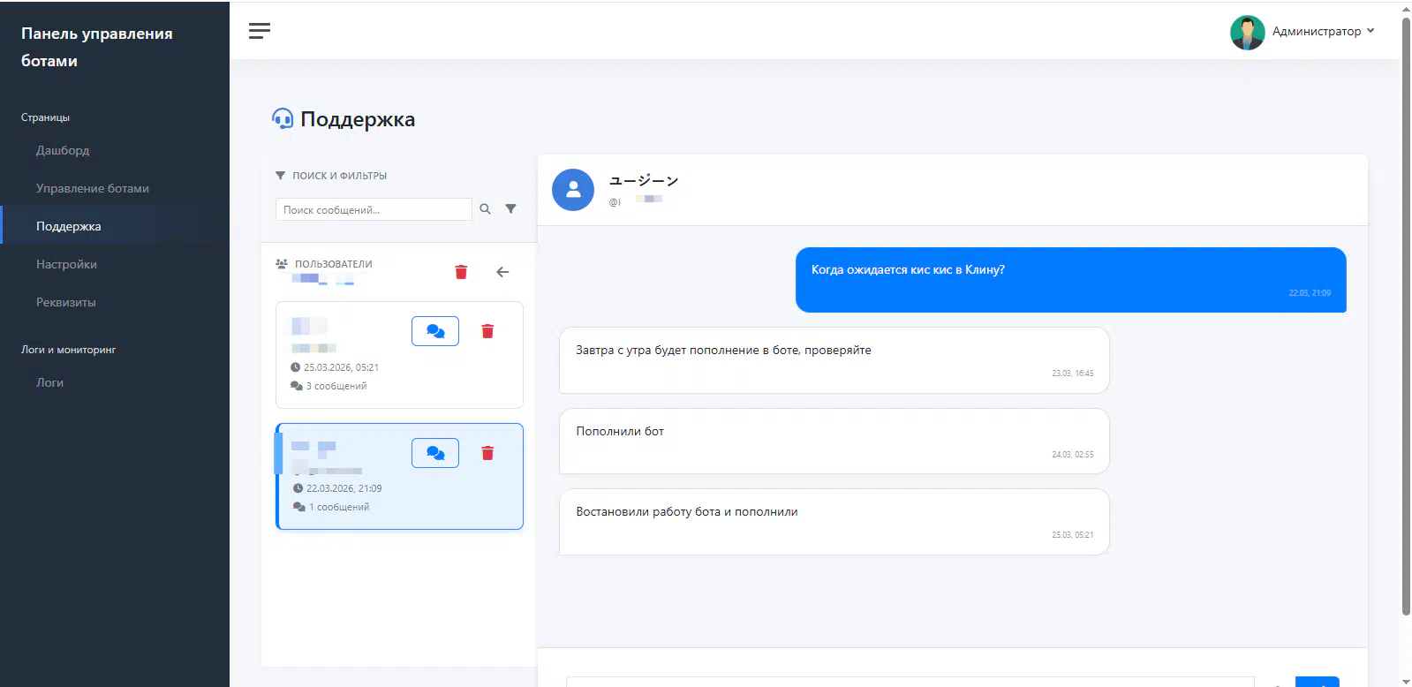1412x687 pixels.
Task: Open Управление ботами in sidebar
Action: (x=93, y=189)
